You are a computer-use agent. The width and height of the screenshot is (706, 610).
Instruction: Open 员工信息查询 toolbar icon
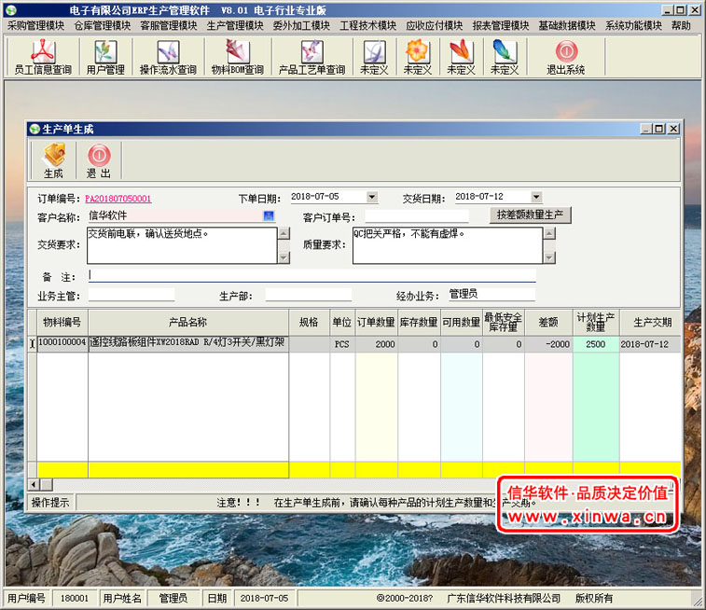(x=43, y=57)
